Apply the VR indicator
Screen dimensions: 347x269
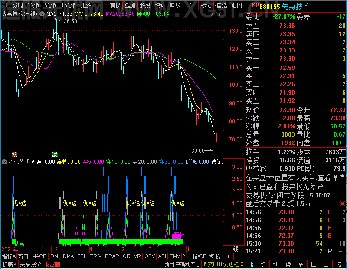(x=137, y=256)
